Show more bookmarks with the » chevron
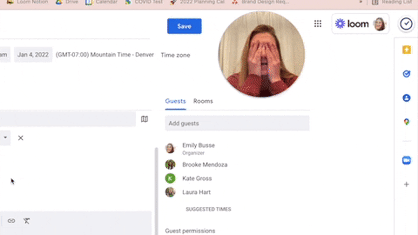This screenshot has width=418, height=235. point(361,2)
